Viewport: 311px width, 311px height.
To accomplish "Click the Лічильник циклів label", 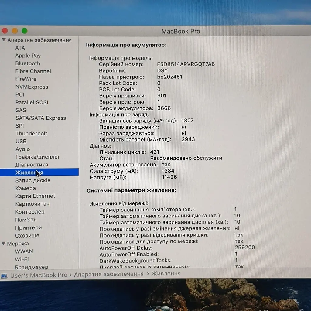I will [x=123, y=152].
